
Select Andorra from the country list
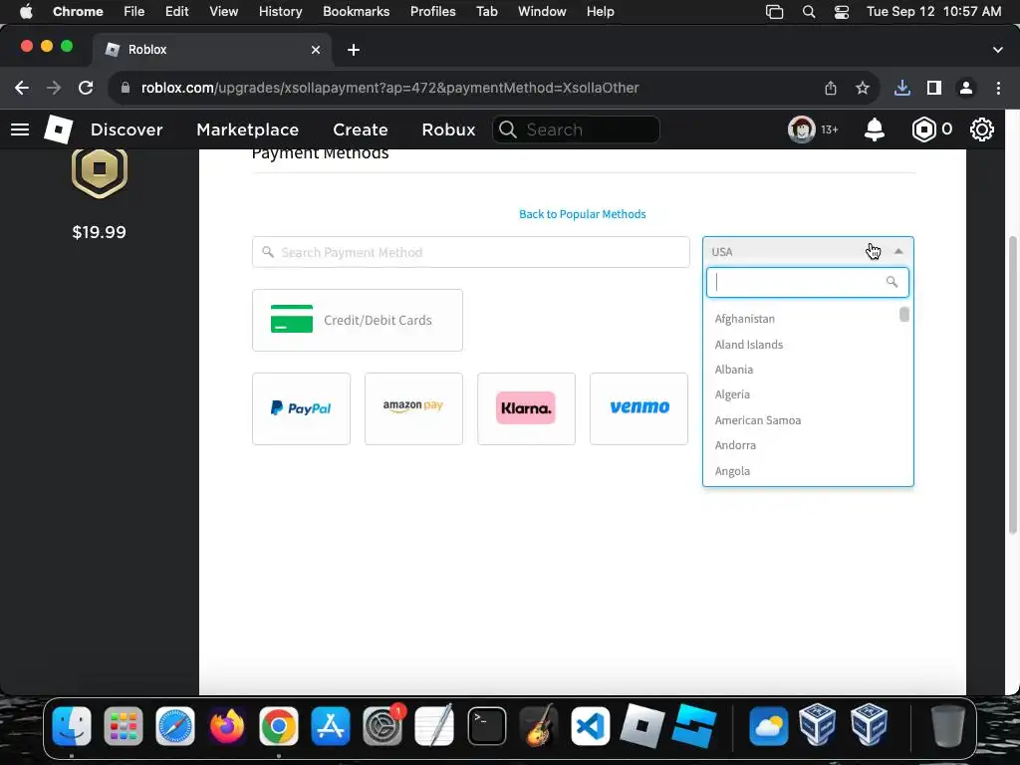click(x=735, y=445)
